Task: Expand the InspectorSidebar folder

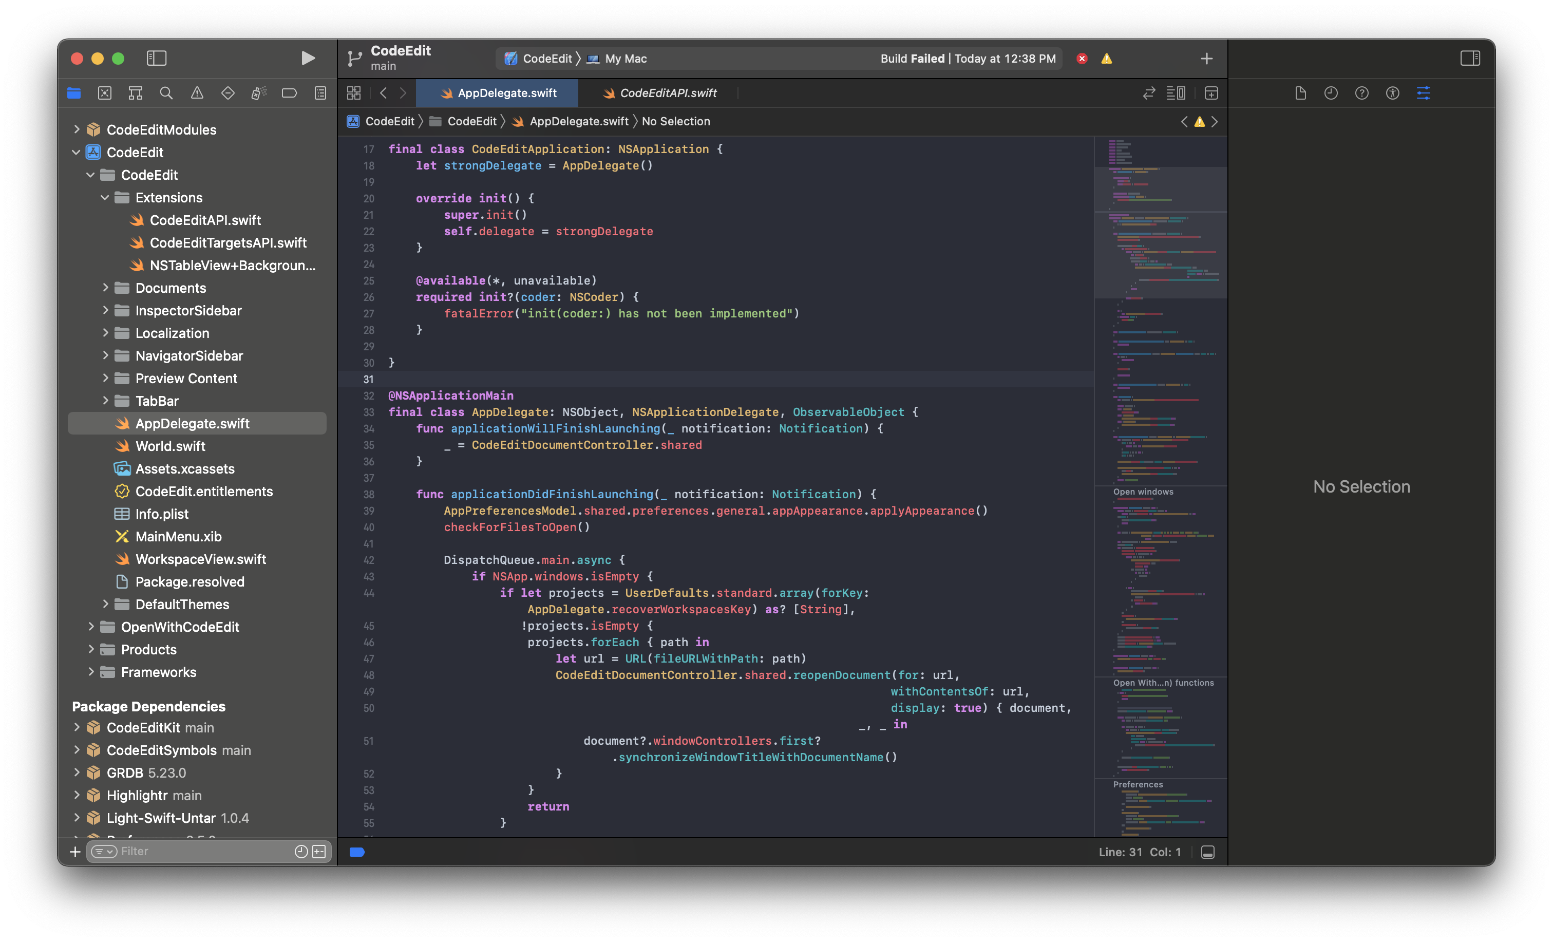Action: [x=105, y=310]
